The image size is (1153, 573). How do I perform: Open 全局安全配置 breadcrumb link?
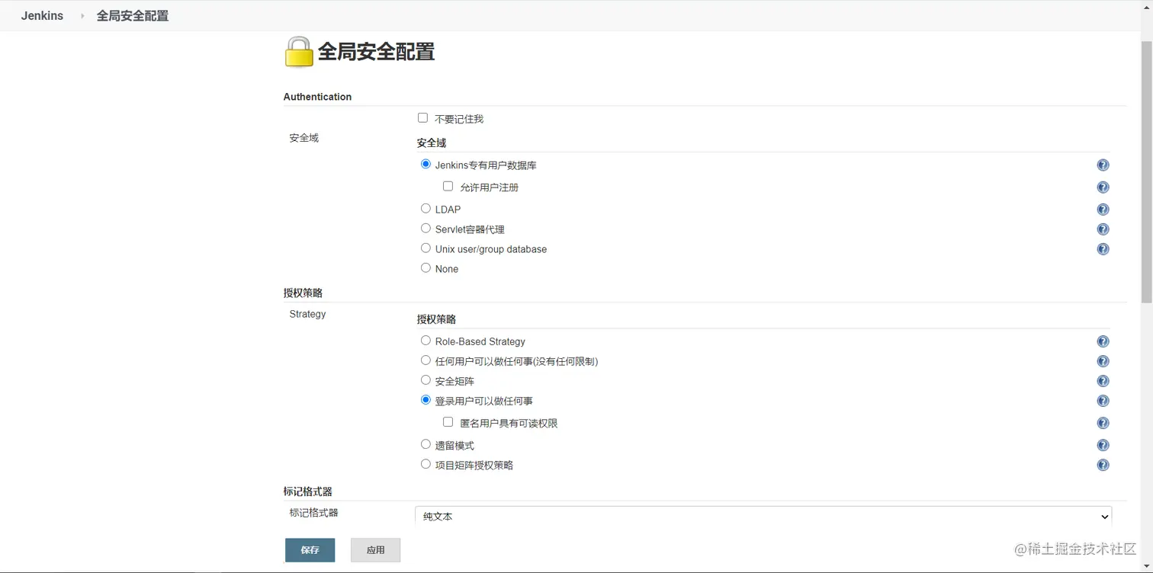tap(132, 15)
